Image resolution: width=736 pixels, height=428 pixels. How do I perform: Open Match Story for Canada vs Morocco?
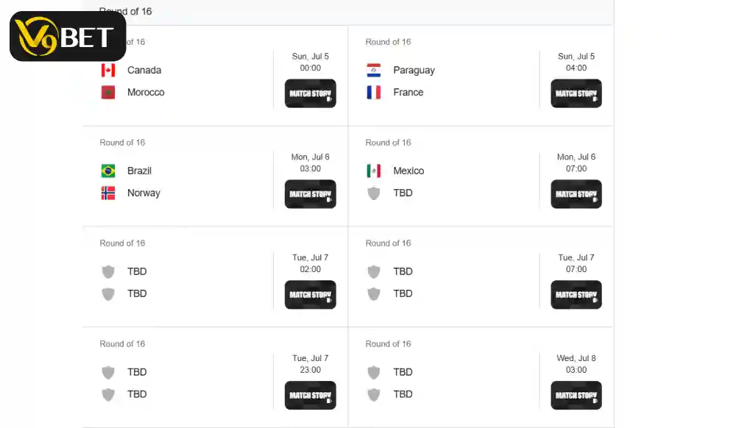311,93
